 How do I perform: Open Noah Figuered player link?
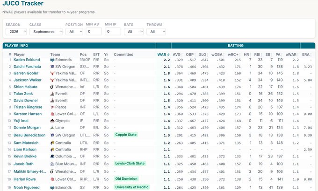pos(27,188)
